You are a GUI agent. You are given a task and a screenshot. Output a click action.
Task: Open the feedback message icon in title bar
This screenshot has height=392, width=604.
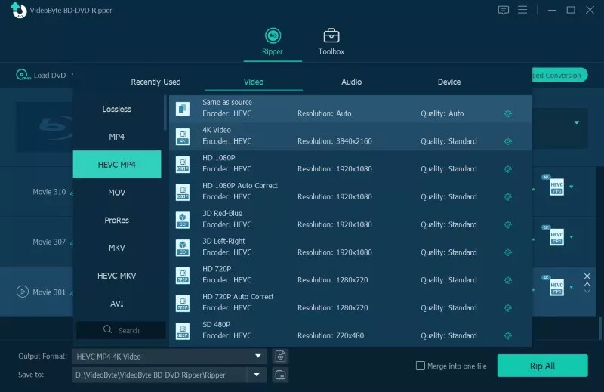point(504,10)
